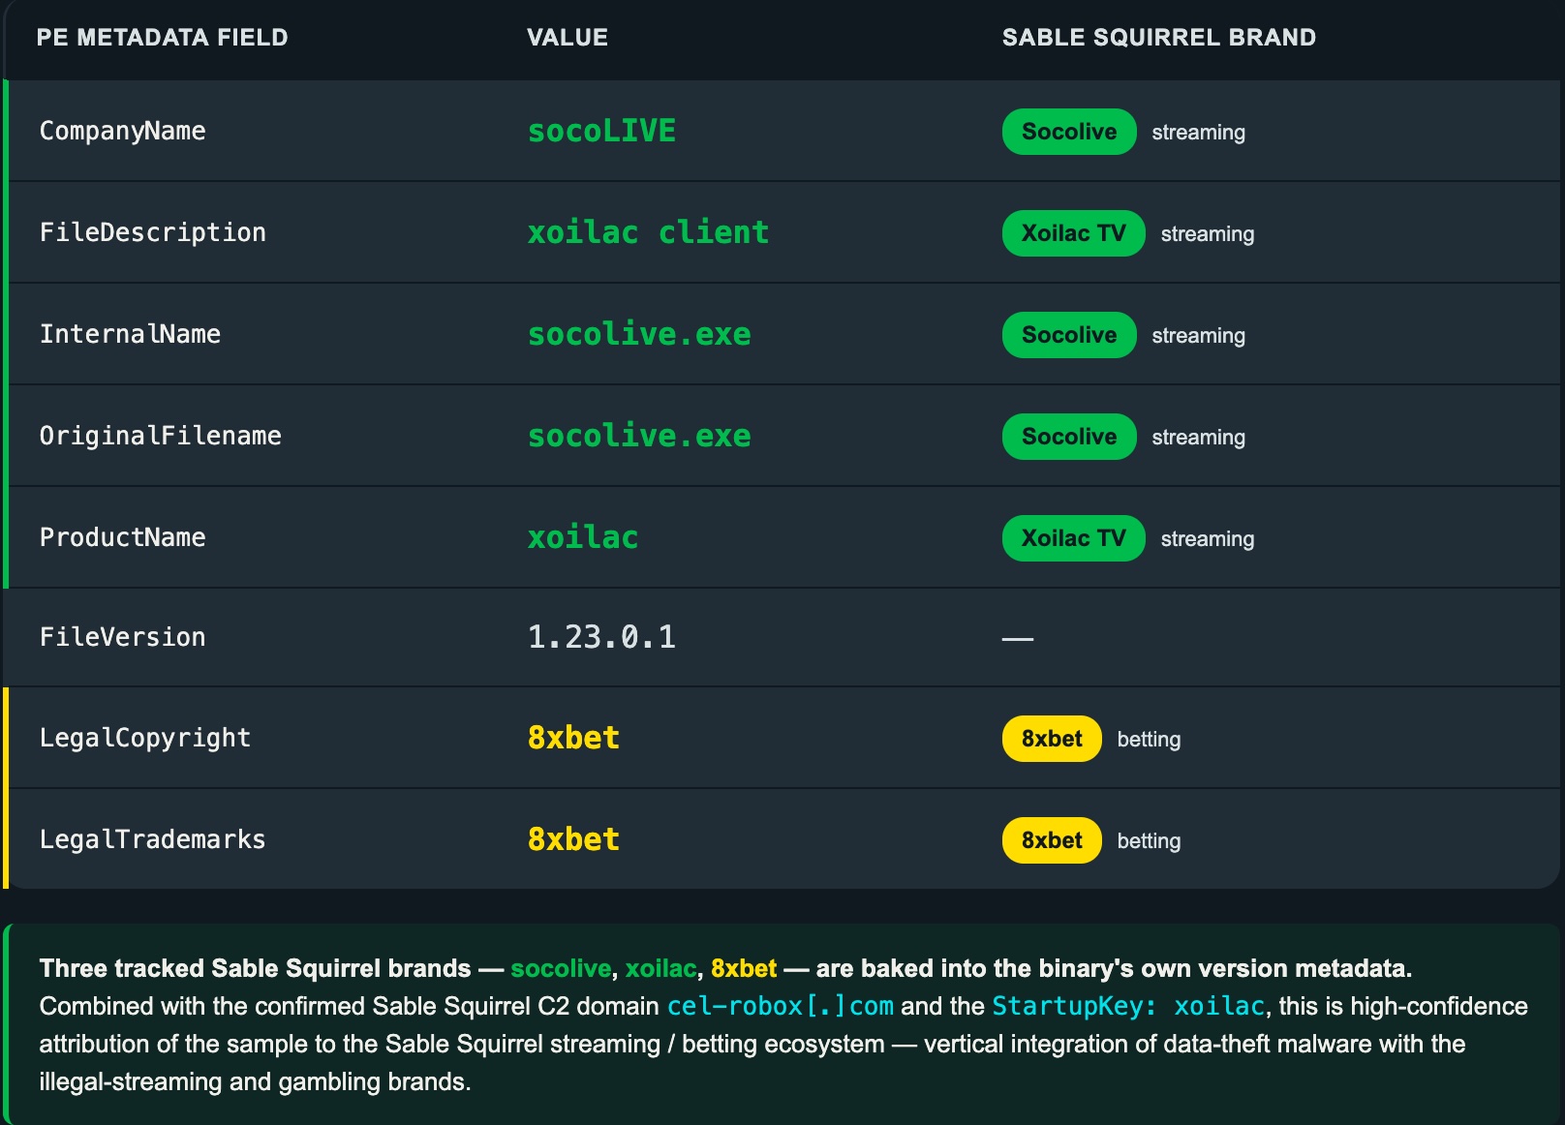Click the dash in FileVersion brand column

click(1018, 639)
